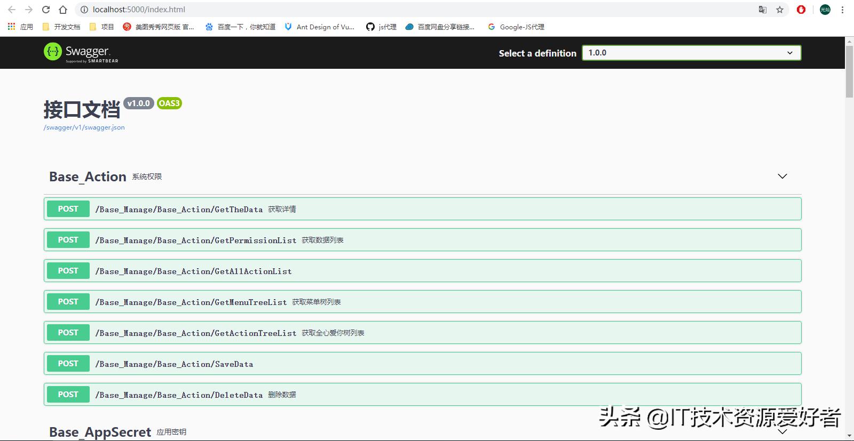
Task: Collapse the Base_Action section chevron
Action: tap(782, 177)
